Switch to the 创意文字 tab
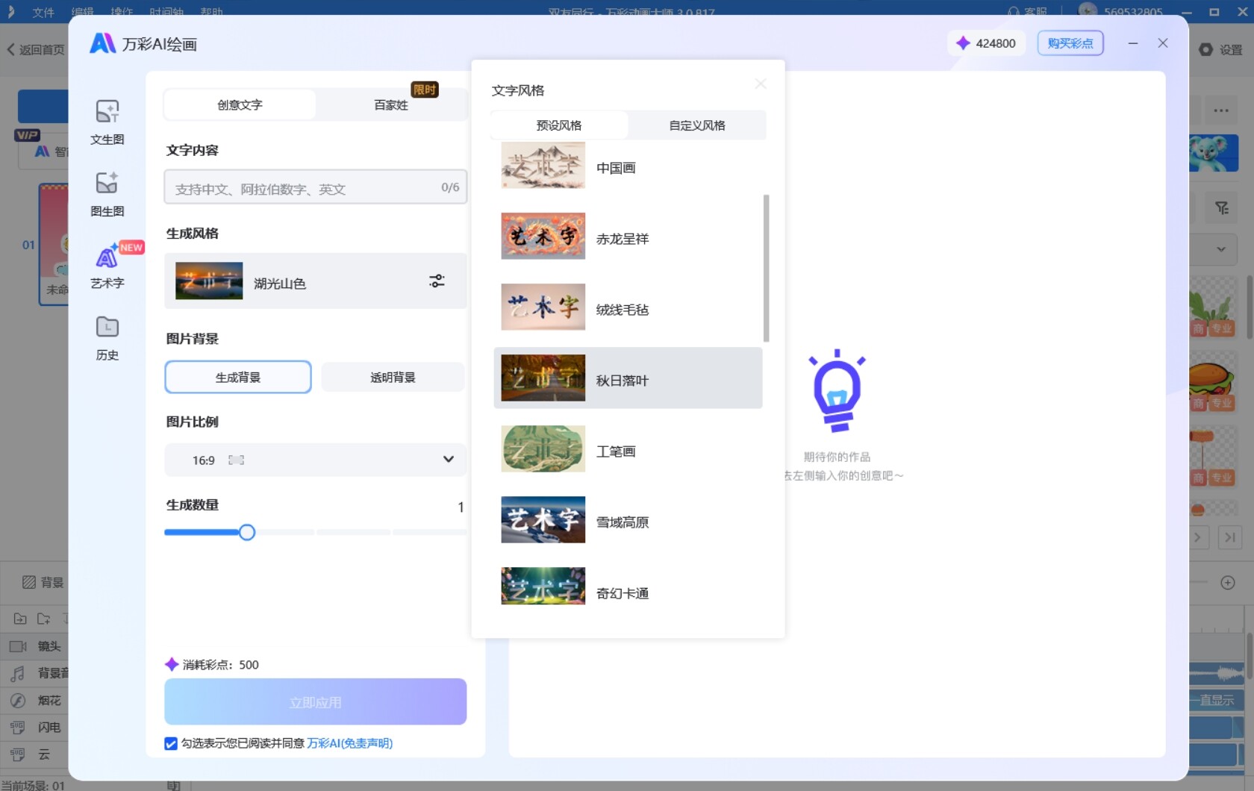 [x=240, y=104]
